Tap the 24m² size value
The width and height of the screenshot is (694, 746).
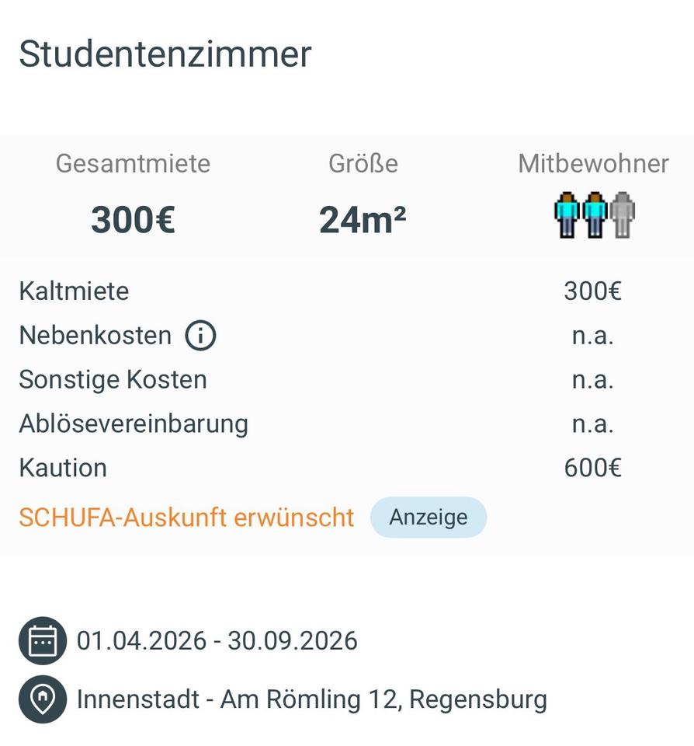point(363,220)
